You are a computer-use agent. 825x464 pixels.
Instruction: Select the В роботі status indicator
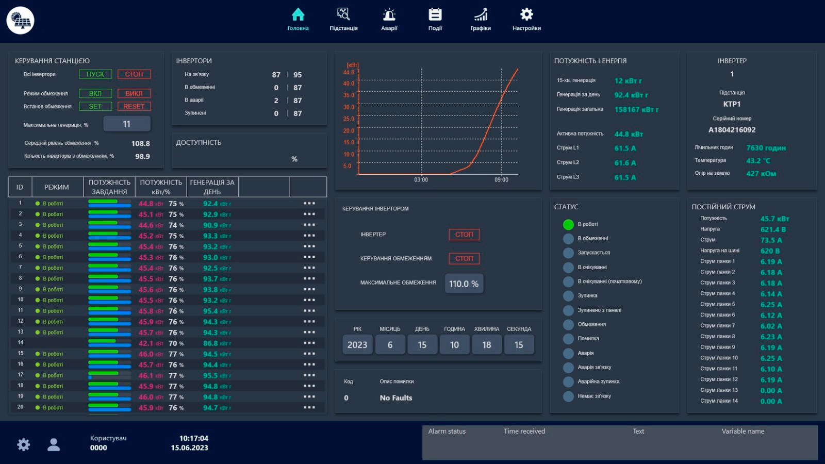pos(568,224)
